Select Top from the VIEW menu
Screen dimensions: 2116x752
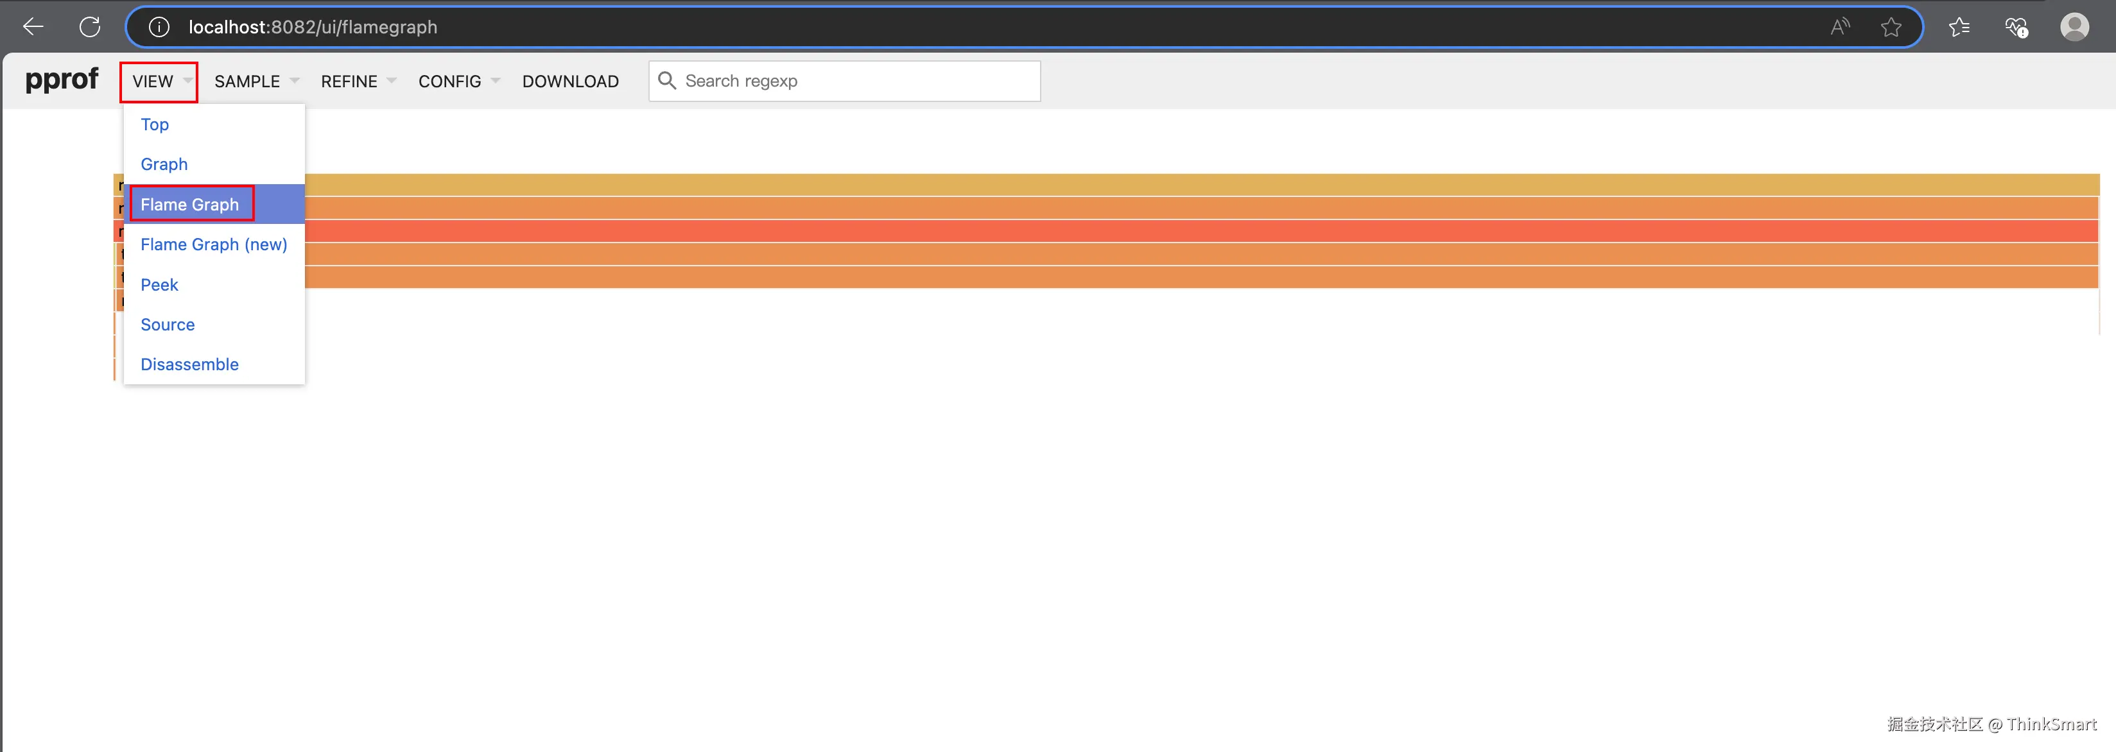coord(155,124)
